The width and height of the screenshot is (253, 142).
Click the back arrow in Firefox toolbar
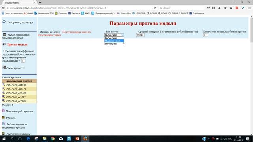click(x=4, y=8)
